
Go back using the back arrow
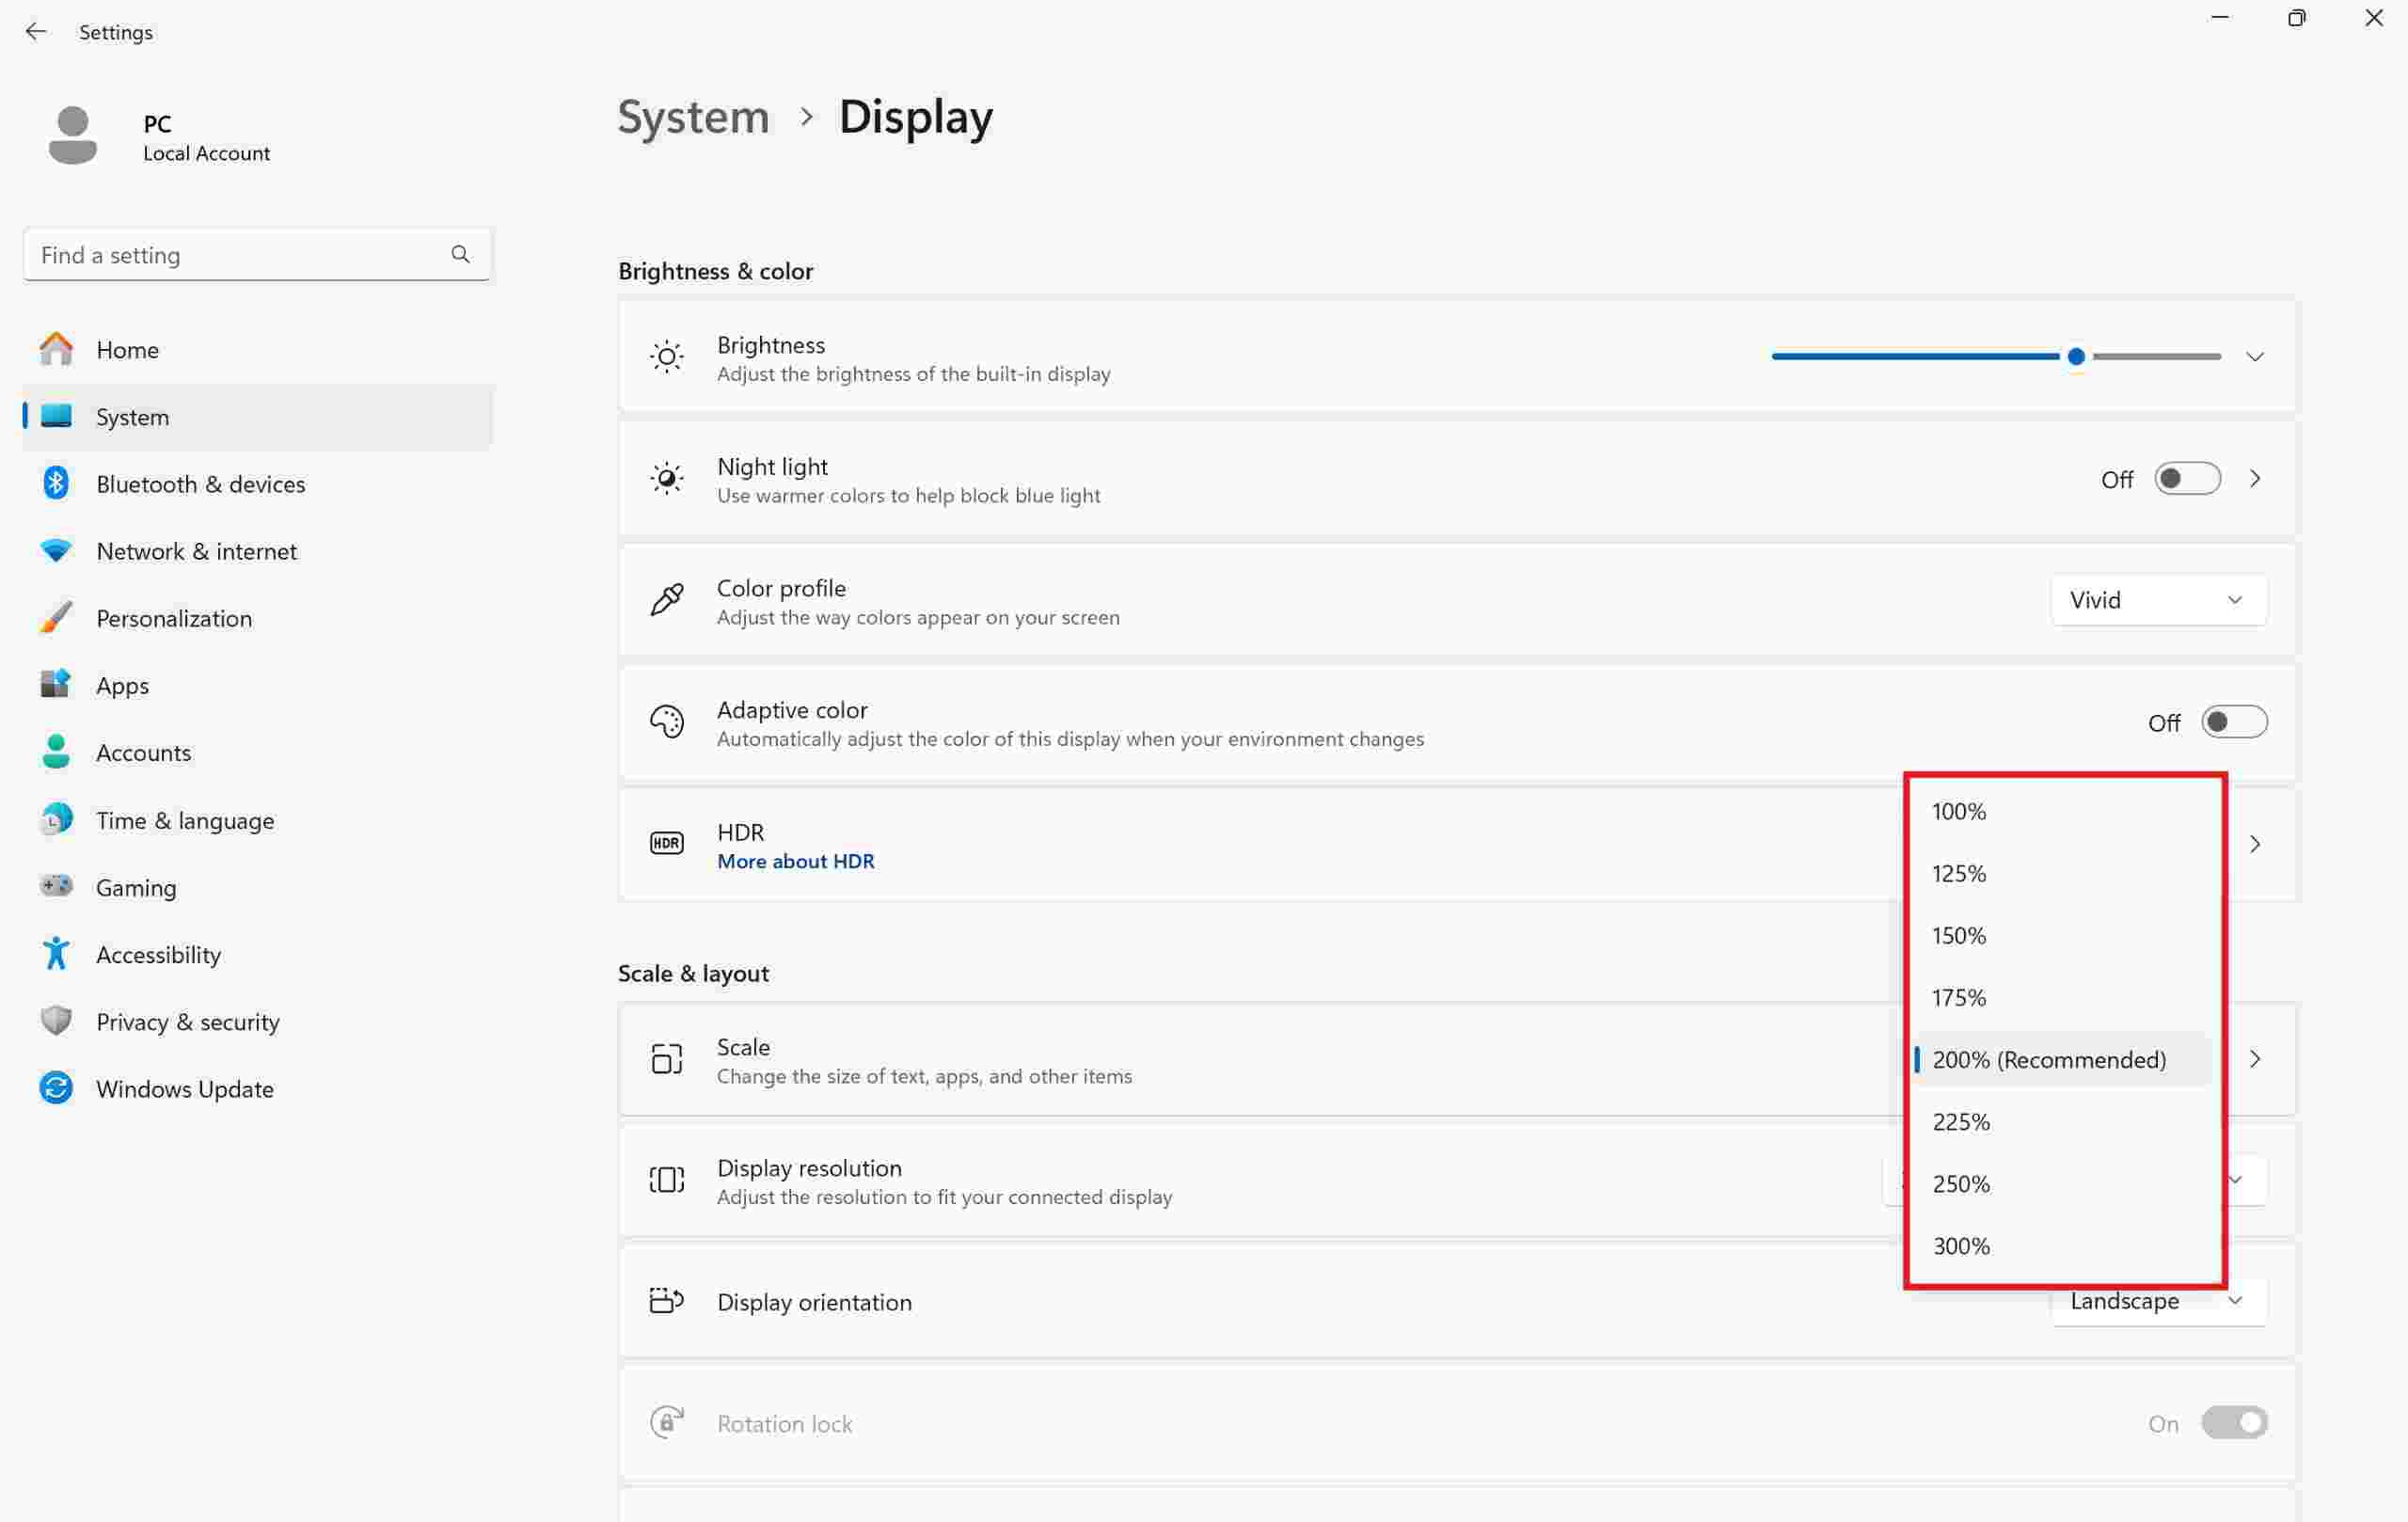click(x=36, y=31)
